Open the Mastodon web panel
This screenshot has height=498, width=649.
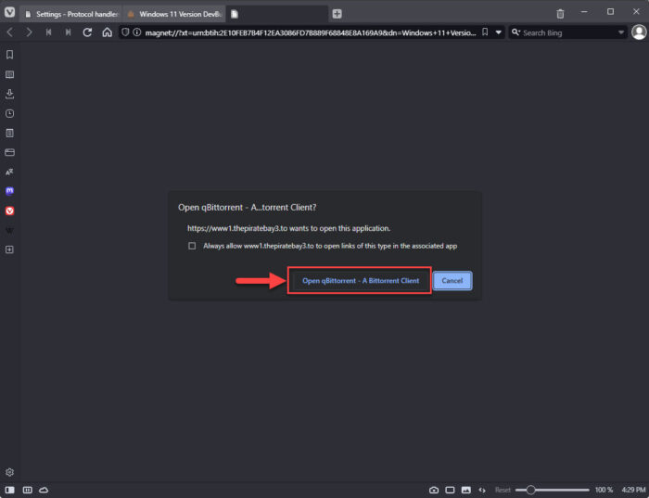(x=9, y=191)
